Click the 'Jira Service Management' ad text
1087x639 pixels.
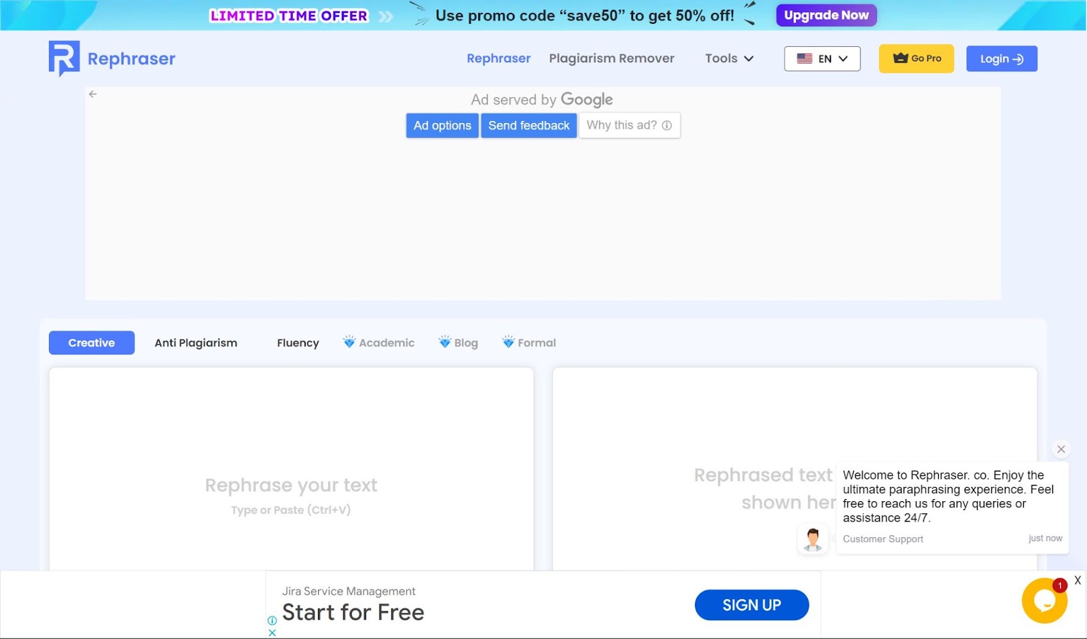tap(349, 591)
